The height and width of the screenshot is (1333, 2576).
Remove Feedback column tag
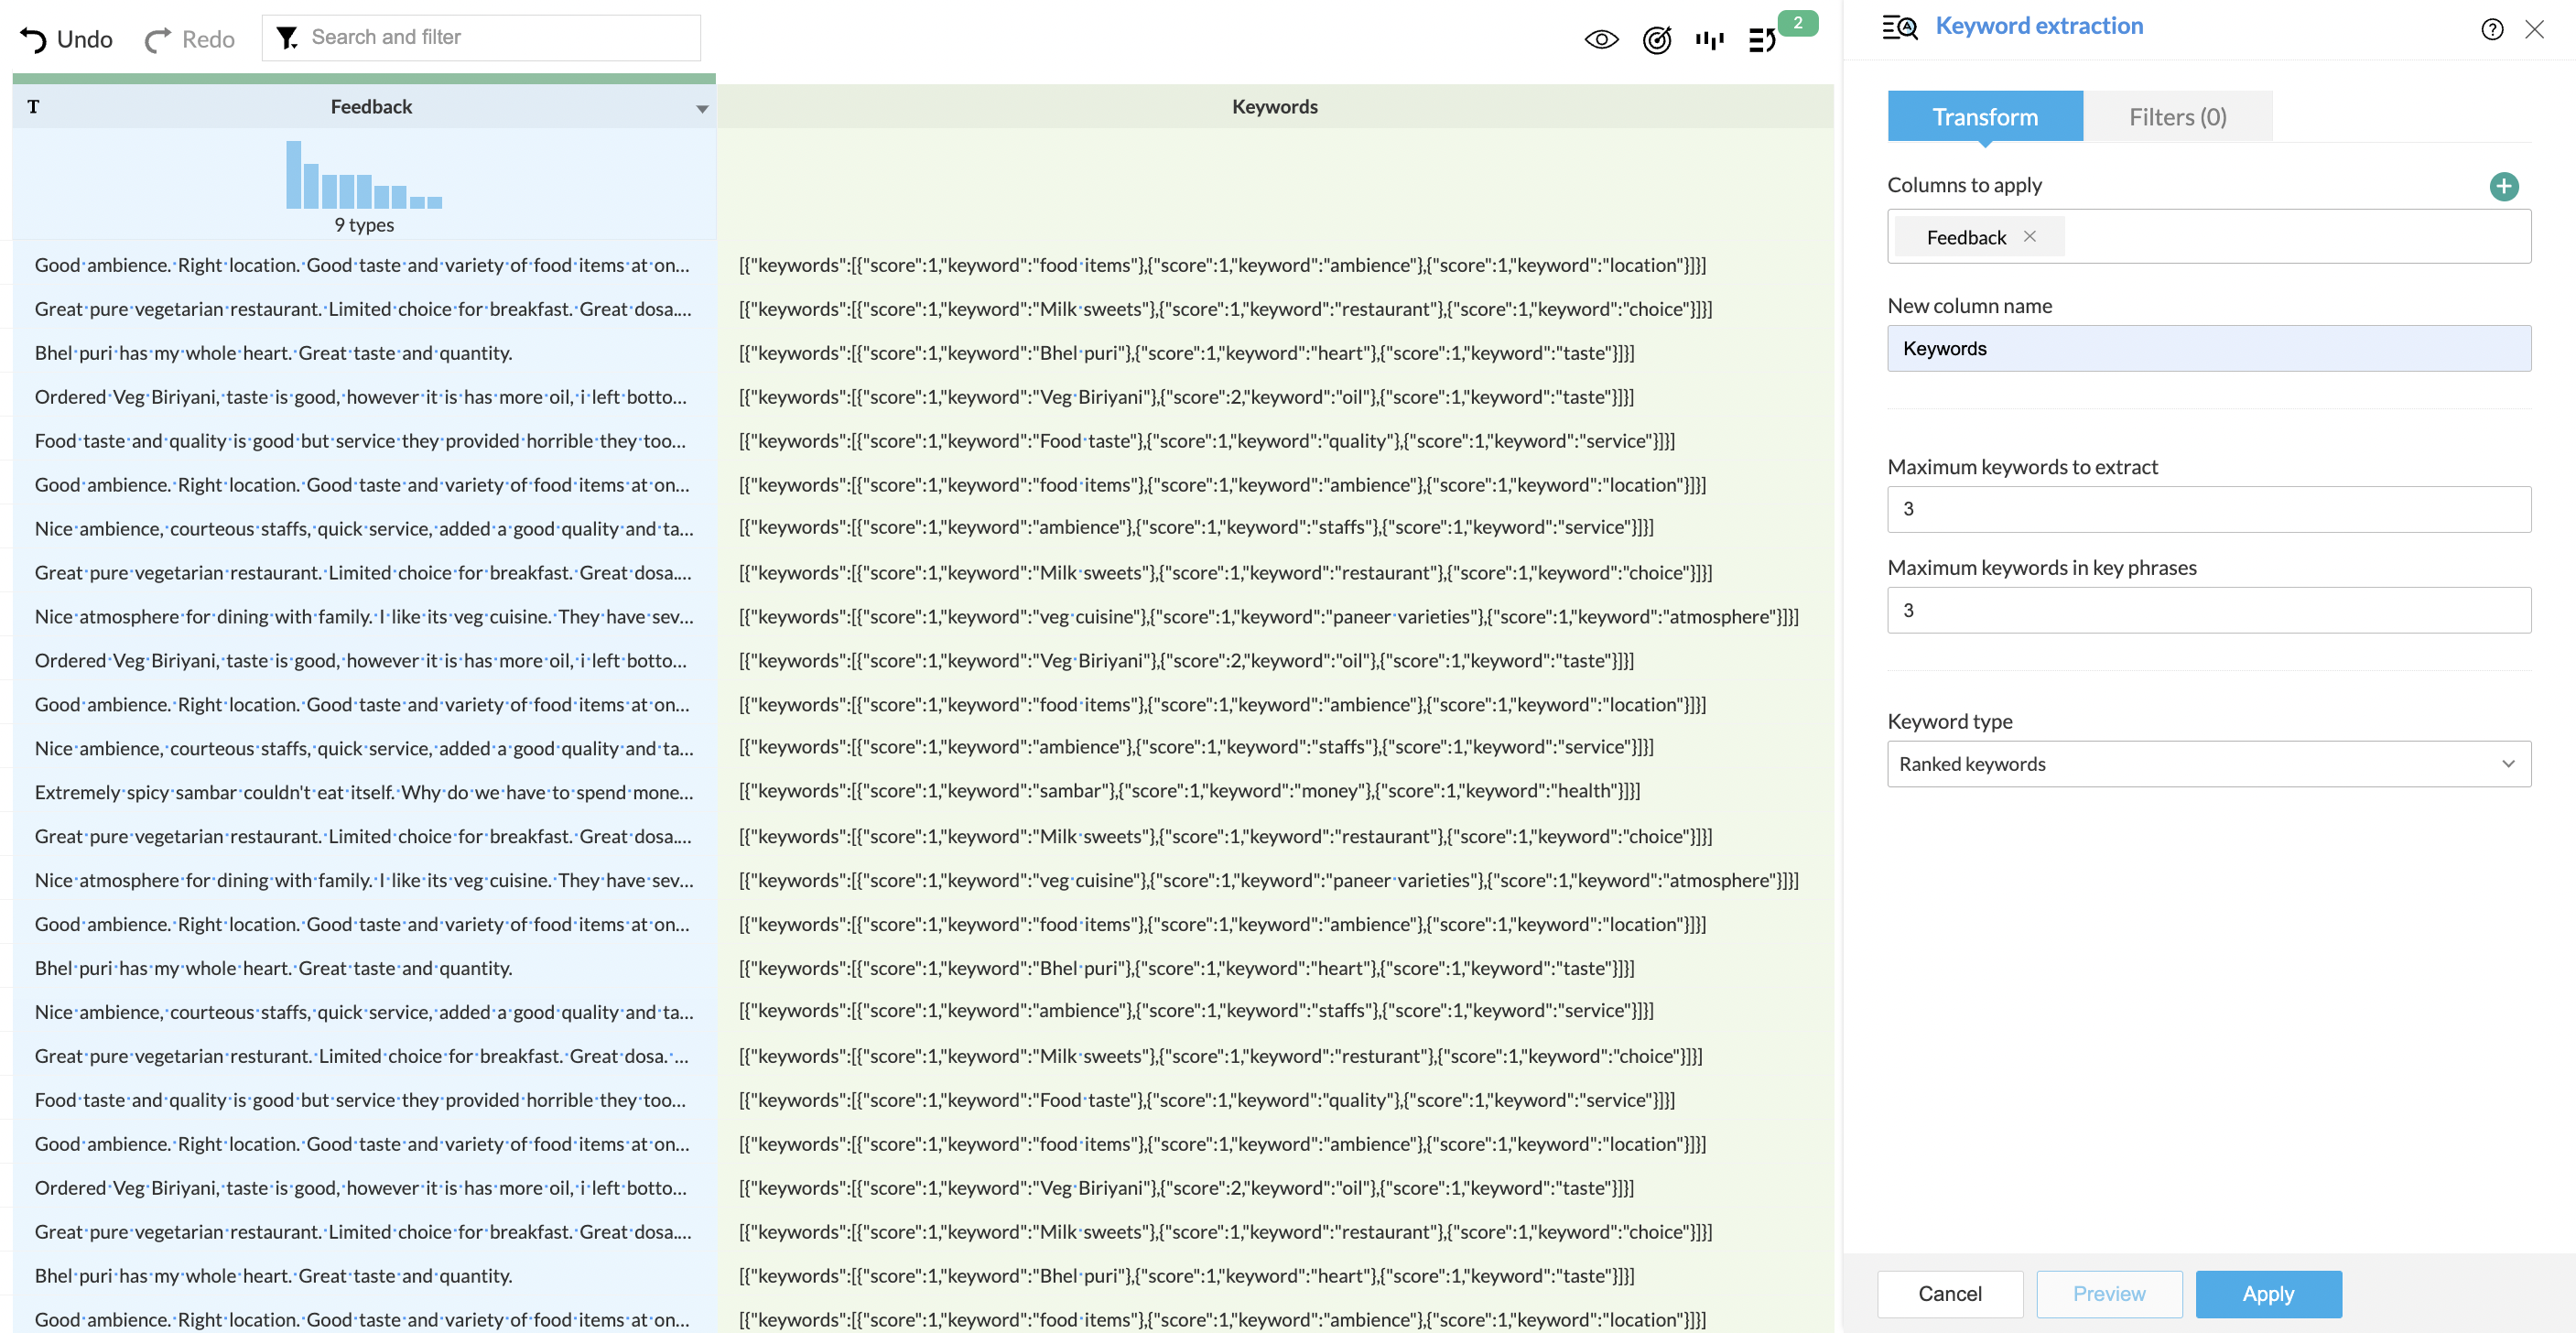coord(2030,237)
